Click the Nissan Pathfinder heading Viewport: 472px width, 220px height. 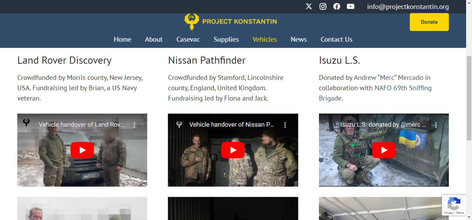(207, 60)
